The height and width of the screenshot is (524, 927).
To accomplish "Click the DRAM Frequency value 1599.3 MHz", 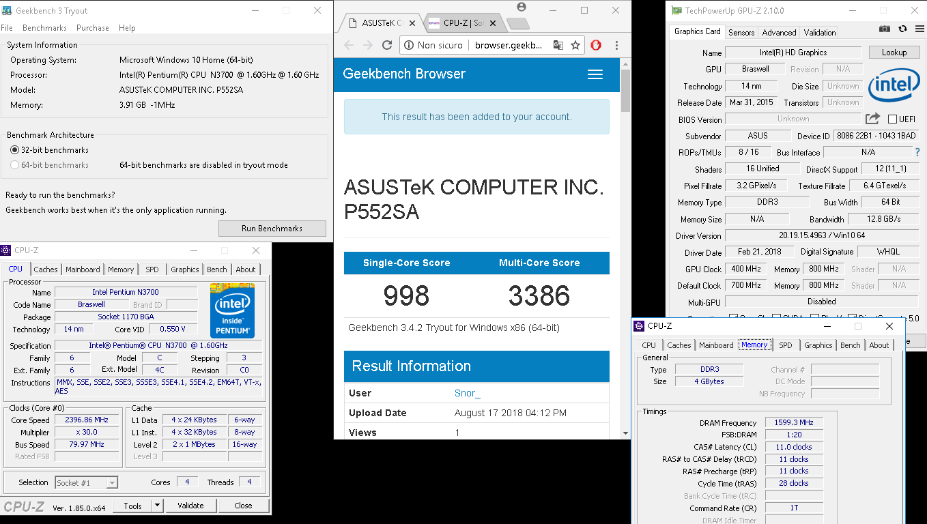I will 794,423.
